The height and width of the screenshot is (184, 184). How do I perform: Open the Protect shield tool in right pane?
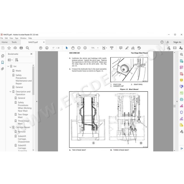click(181, 112)
